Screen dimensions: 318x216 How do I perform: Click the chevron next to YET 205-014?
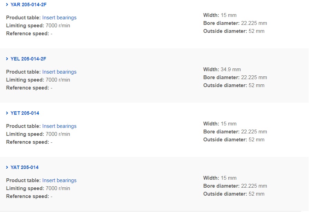7,113
